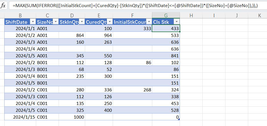Select column F header

132,15
